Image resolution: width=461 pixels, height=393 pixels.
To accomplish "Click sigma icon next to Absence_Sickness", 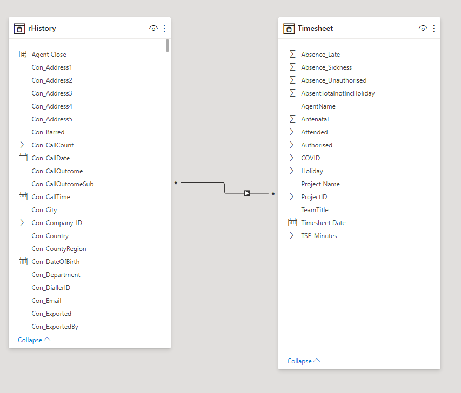I will coord(292,67).
